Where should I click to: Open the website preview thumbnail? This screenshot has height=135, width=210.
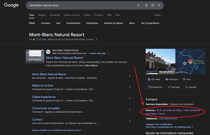point(35,56)
